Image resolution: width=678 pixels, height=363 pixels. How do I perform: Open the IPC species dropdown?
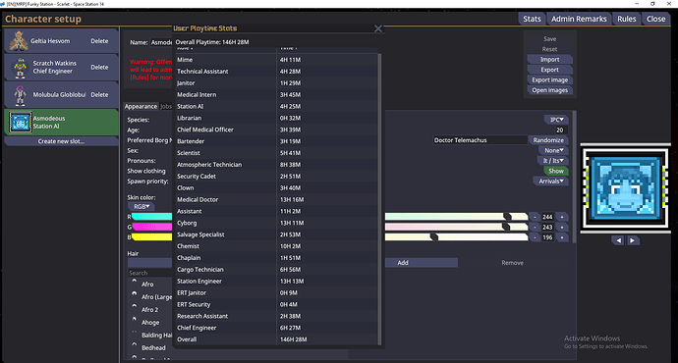pyautogui.click(x=556, y=120)
